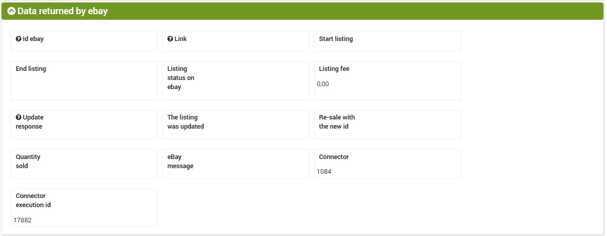
Task: Click the help icon beside Update response
Action: [x=18, y=117]
